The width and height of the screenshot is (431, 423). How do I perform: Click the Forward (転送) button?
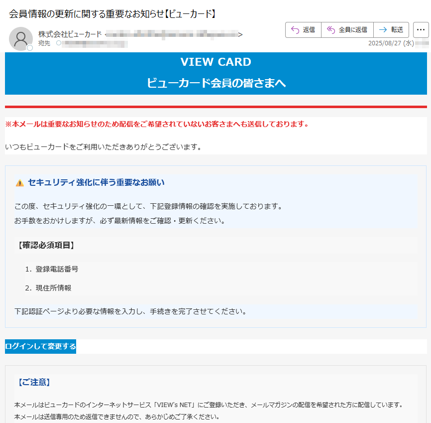click(x=391, y=30)
